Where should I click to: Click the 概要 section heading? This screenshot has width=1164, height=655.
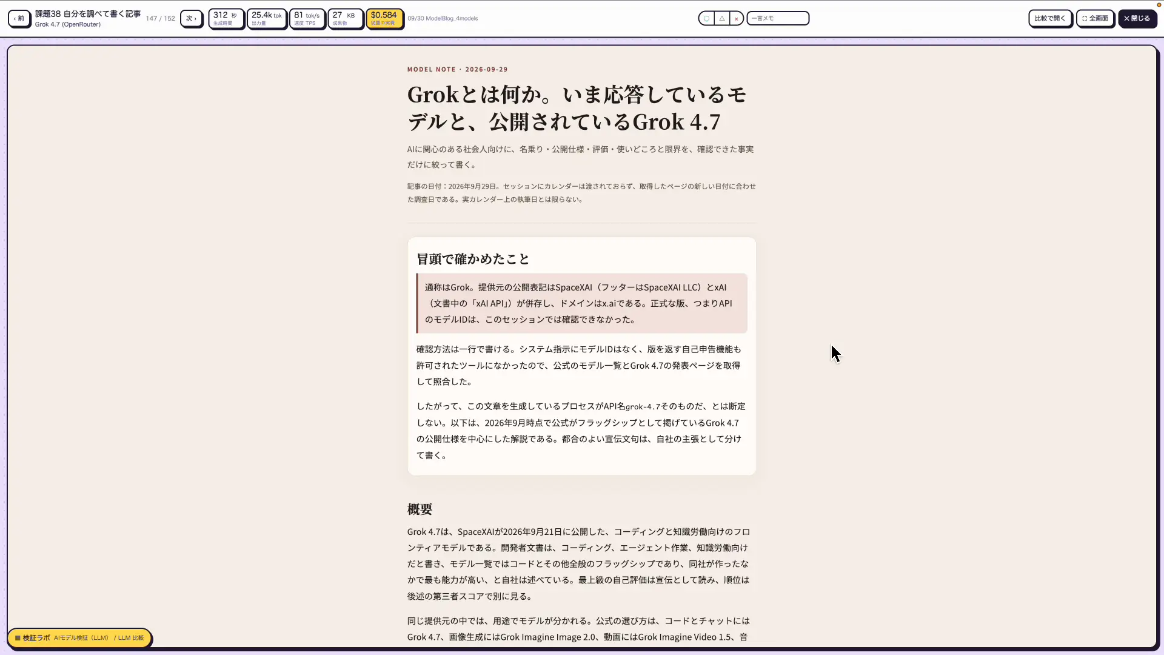coord(420,509)
